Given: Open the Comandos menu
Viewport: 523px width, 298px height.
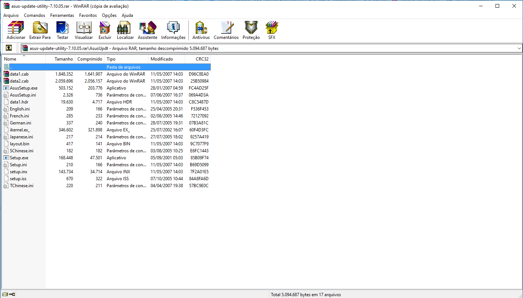Looking at the screenshot, I should point(34,15).
